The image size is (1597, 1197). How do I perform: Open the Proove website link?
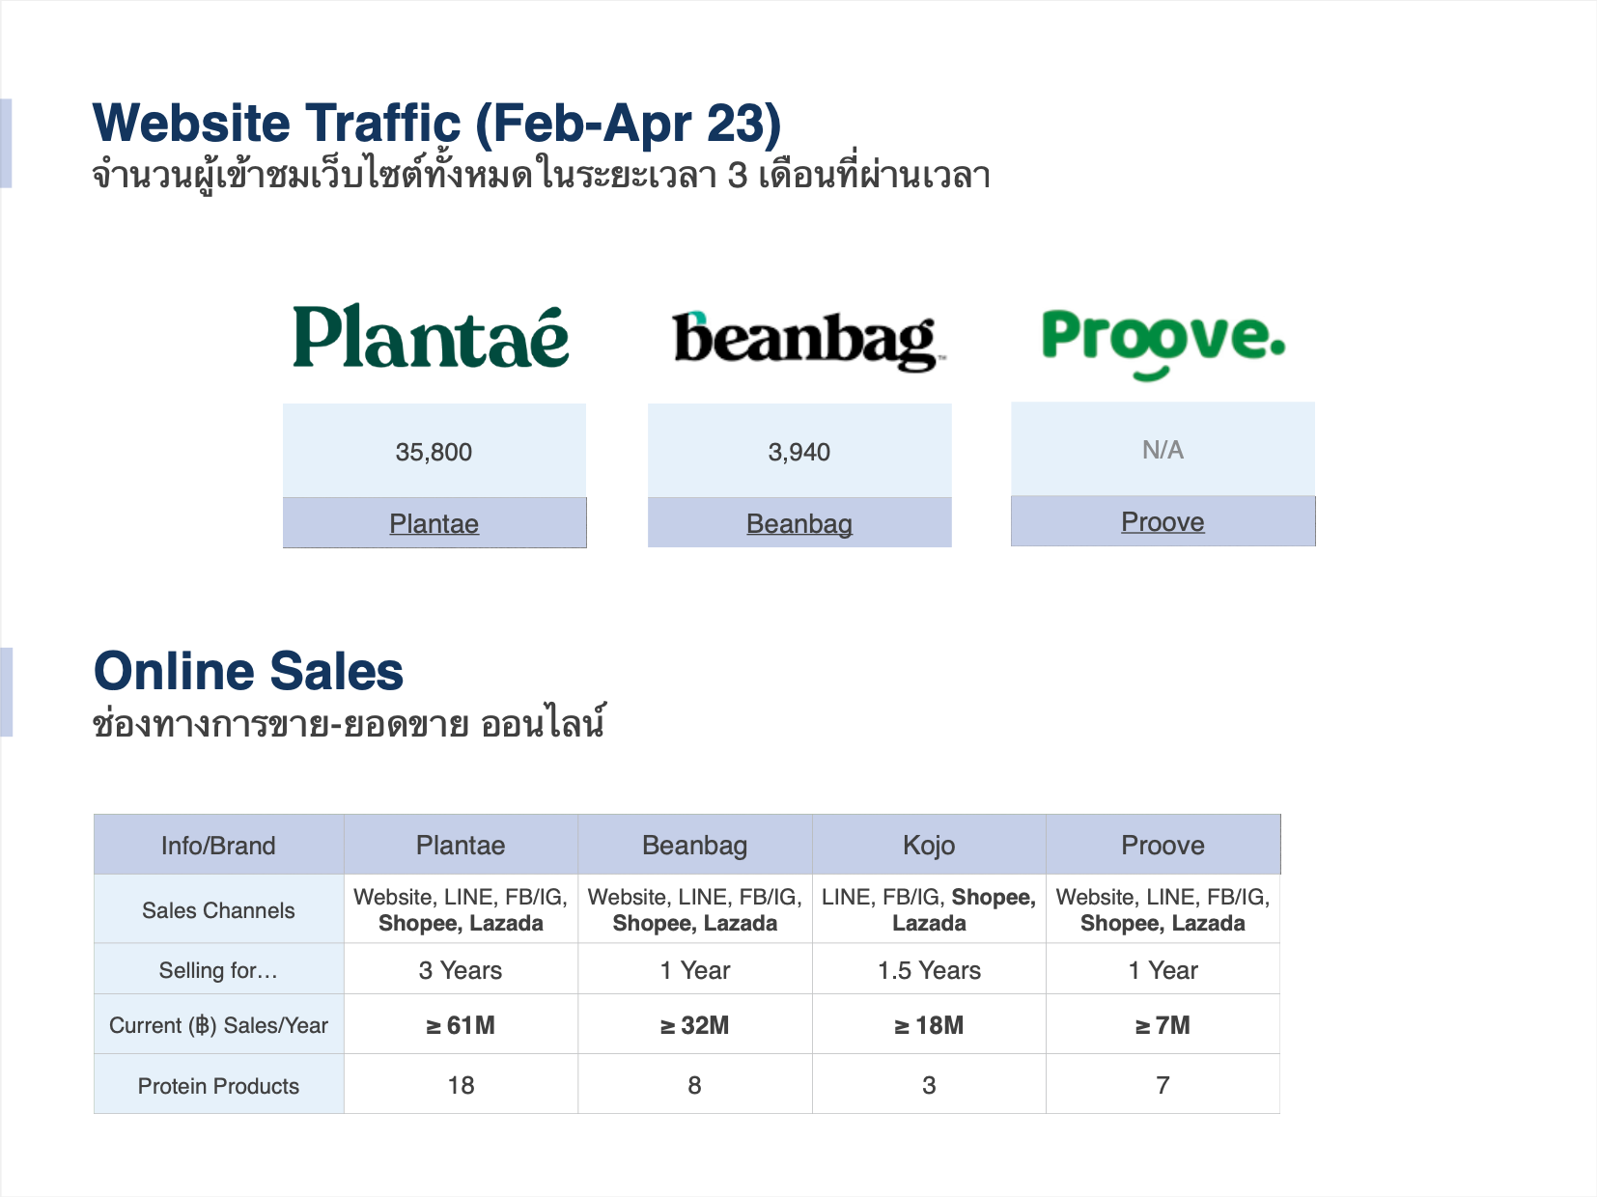pos(1163,521)
